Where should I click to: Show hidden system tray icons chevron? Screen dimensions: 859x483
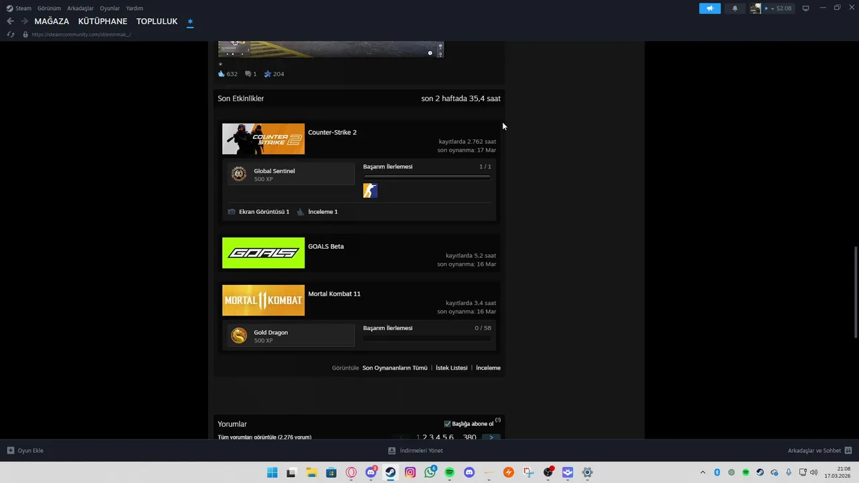(703, 472)
